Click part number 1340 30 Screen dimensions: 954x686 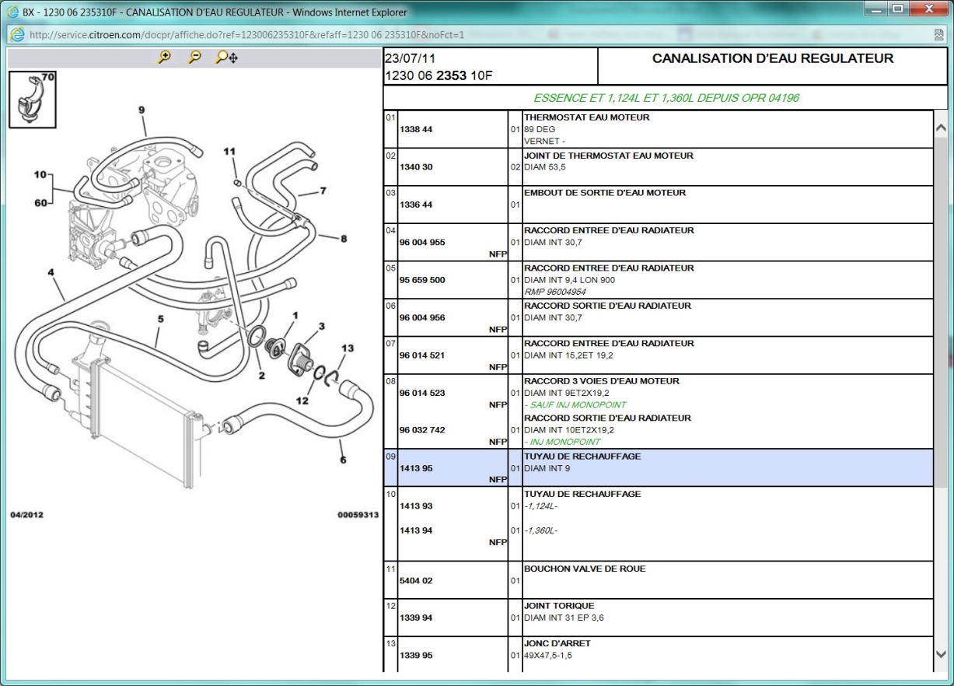tap(417, 167)
